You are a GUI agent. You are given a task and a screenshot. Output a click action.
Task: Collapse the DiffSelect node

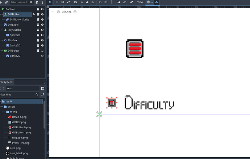pyautogui.click(x=2, y=51)
